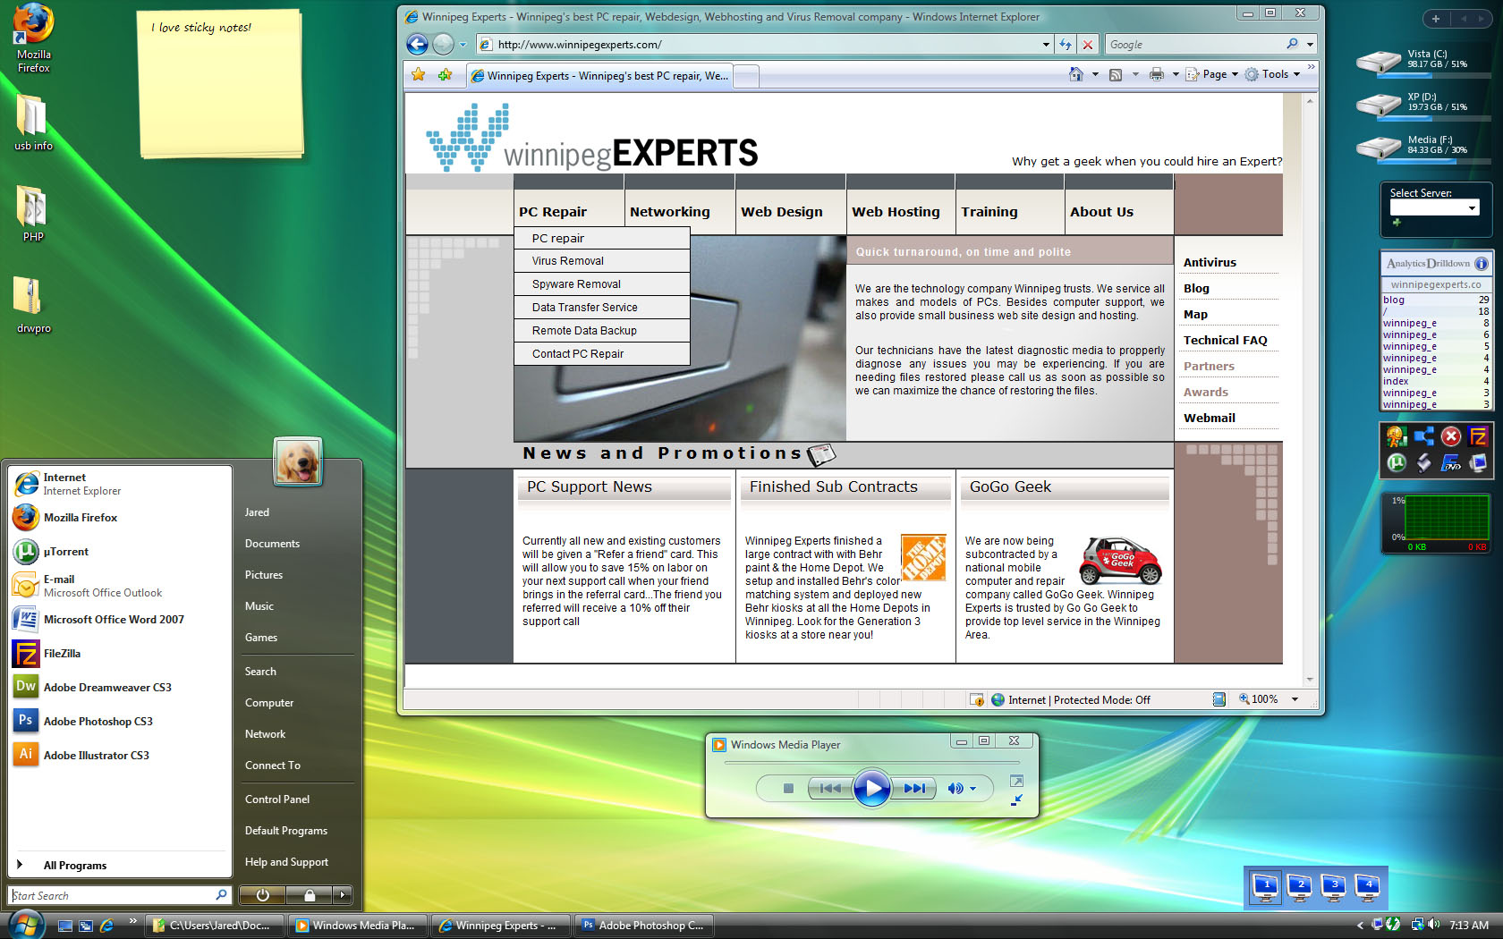The width and height of the screenshot is (1503, 939).
Task: Launch Adobe Photoshop CS3 from Start menu
Action: [98, 721]
